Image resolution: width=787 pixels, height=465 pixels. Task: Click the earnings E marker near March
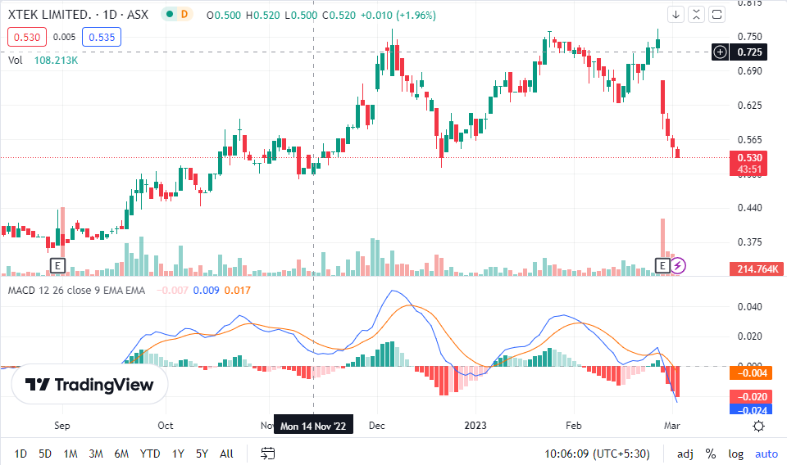(x=663, y=265)
